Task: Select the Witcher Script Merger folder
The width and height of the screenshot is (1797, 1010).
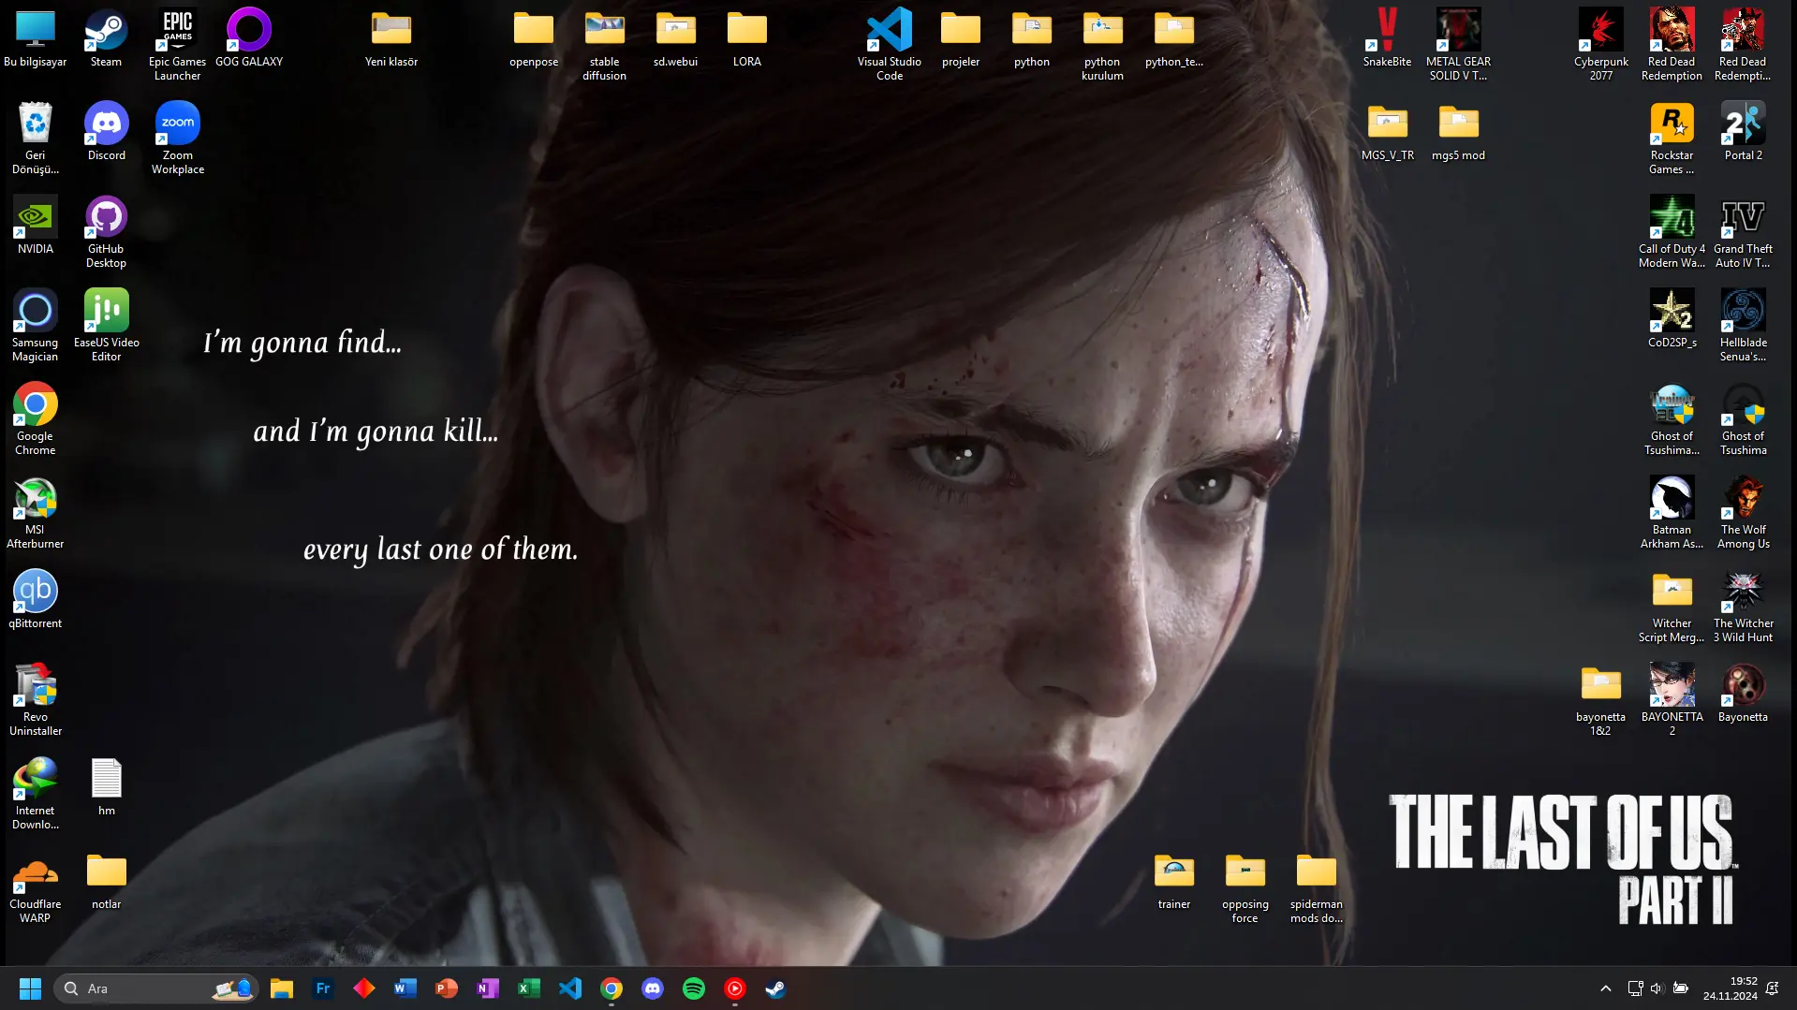Action: click(1672, 607)
